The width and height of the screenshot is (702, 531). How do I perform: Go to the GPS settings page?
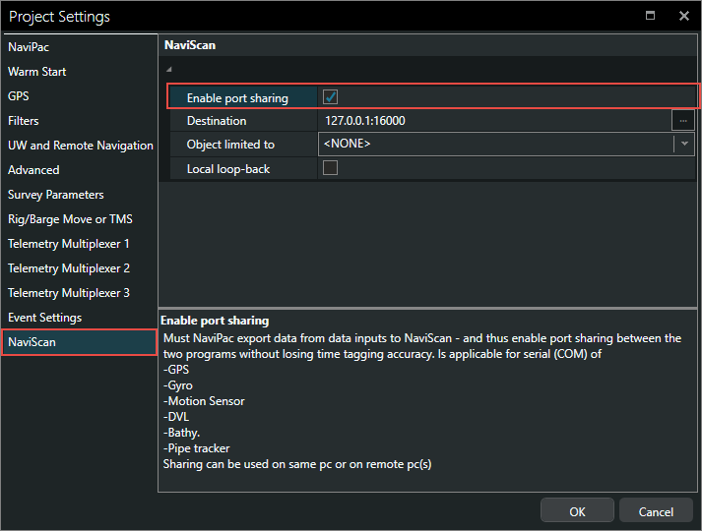pos(19,96)
